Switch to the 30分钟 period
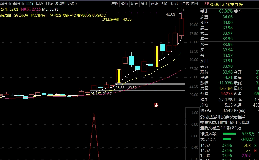259x160 pixels. point(5,3)
